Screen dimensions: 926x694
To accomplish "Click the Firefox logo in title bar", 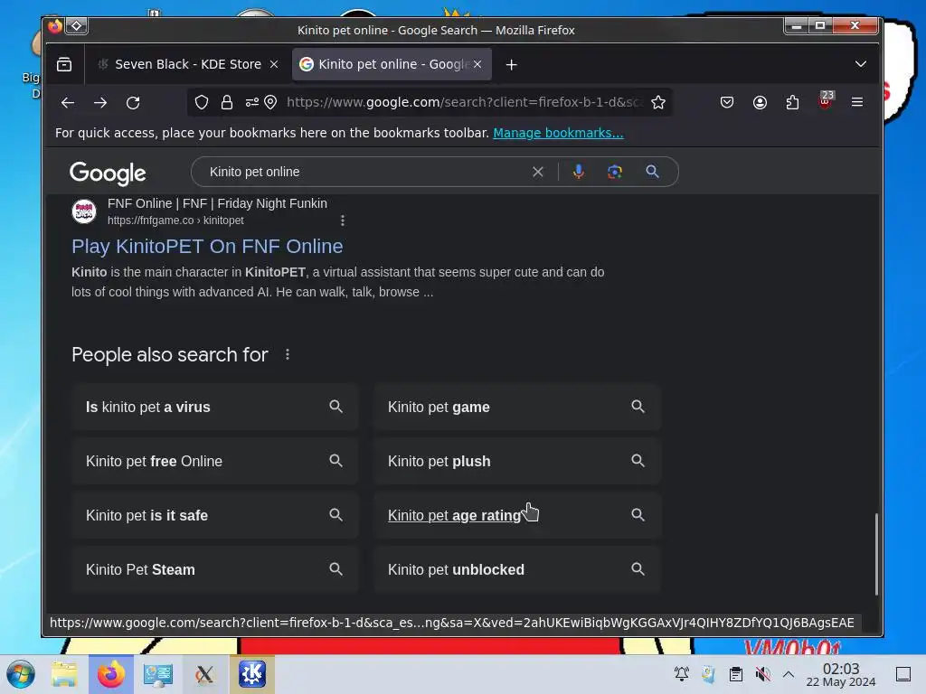I will [55, 26].
